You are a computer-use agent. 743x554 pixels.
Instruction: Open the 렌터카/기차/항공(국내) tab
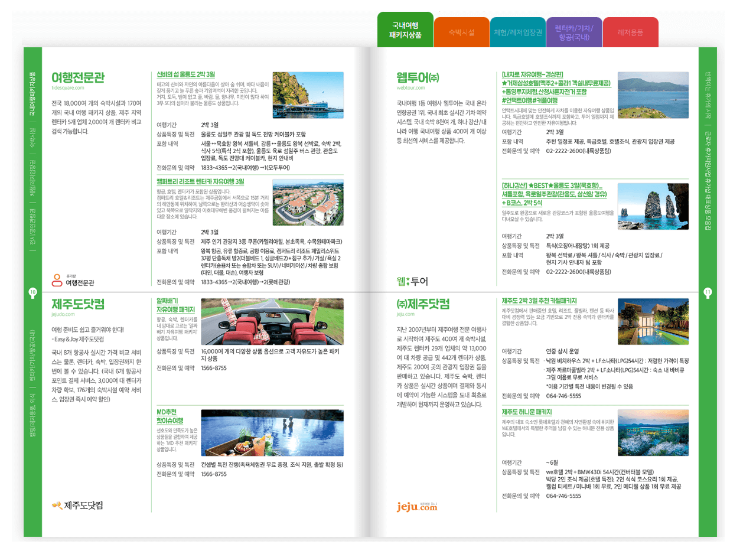[573, 32]
